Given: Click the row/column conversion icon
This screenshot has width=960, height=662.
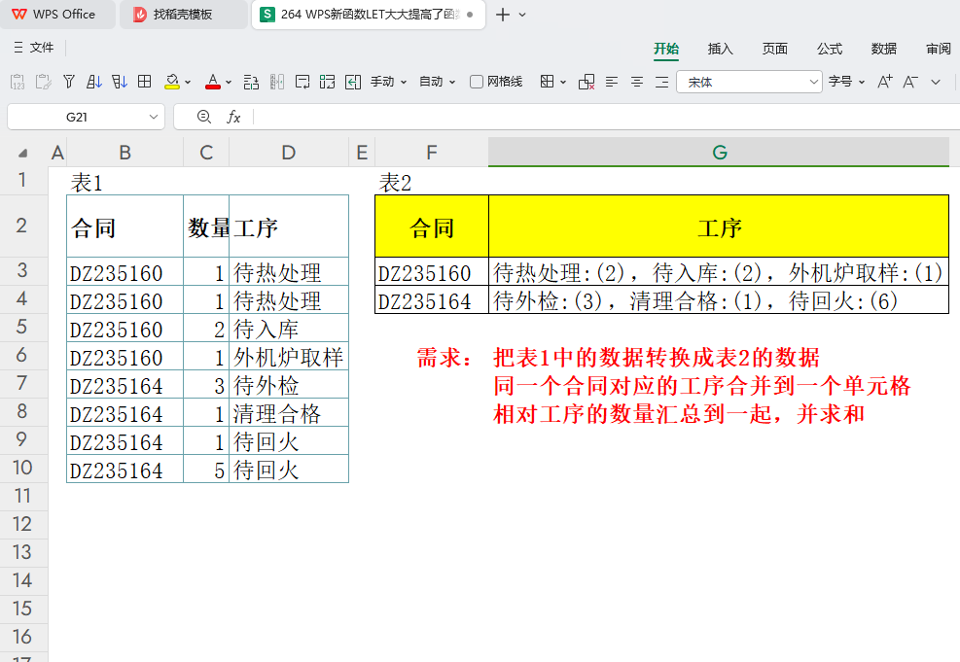Looking at the screenshot, I should [x=251, y=82].
